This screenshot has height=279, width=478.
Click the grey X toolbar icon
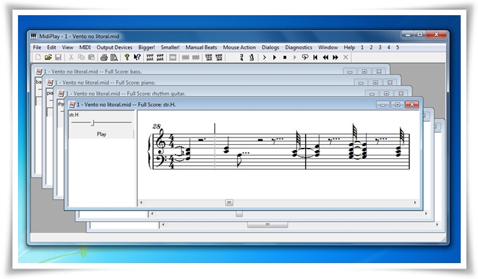[346, 57]
